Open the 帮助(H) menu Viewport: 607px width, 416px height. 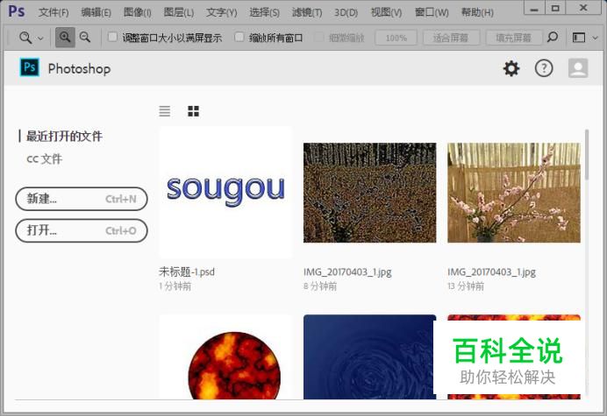(x=477, y=12)
